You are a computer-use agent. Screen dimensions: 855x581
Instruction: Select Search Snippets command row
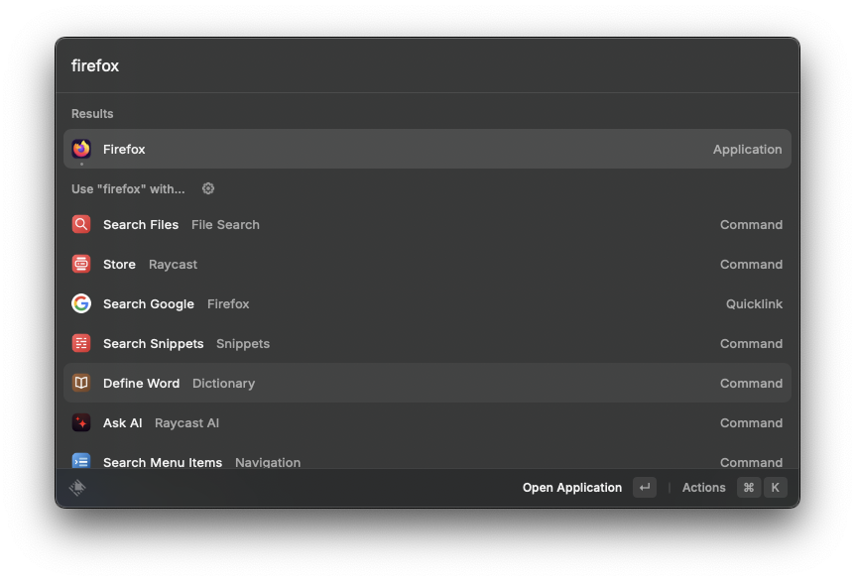pos(427,343)
